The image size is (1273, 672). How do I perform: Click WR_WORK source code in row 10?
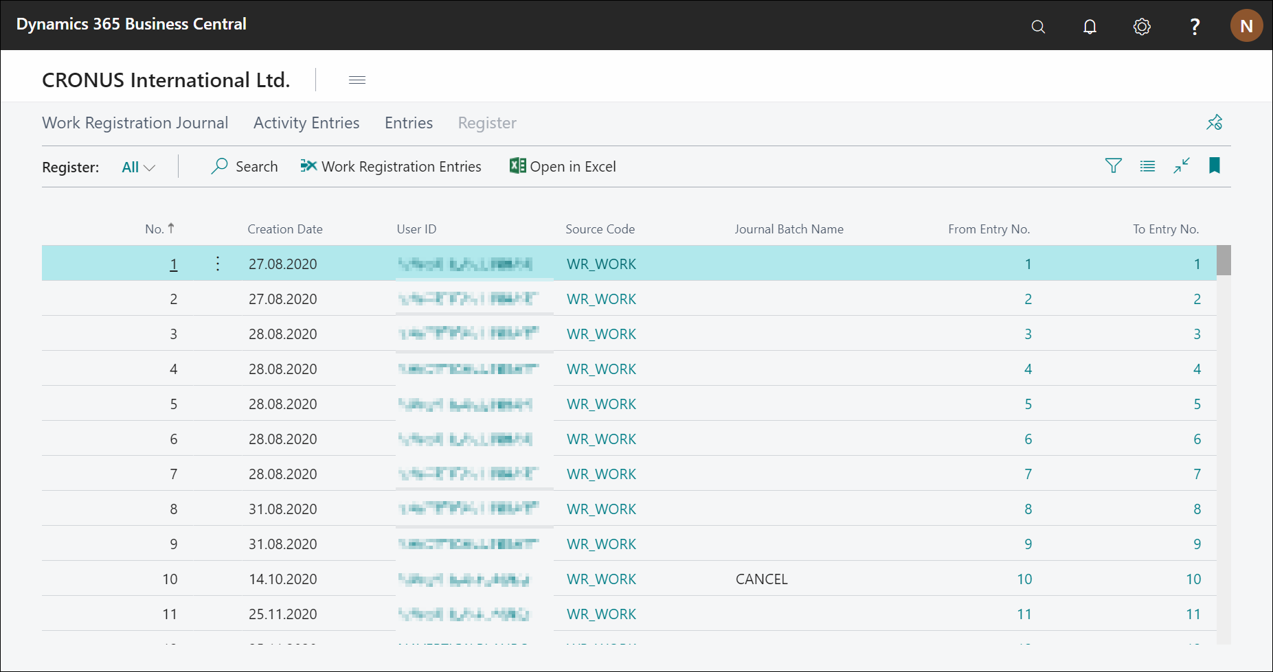click(601, 579)
